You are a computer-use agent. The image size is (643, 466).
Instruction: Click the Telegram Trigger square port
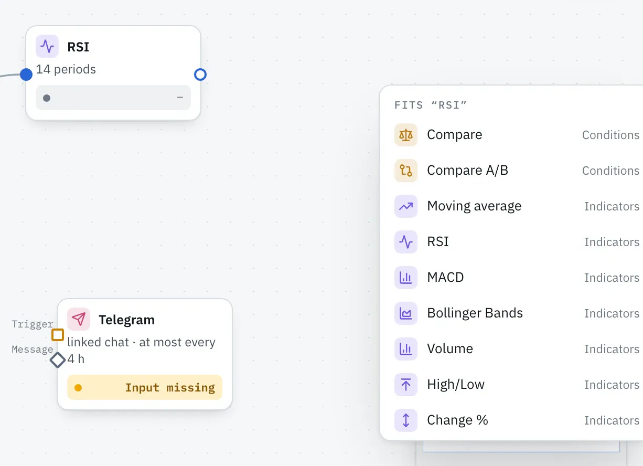[58, 335]
